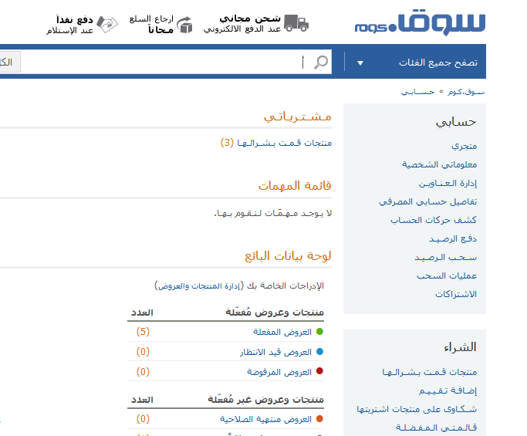Viewport: 527px width, 436px height.
Task: Click the لوحة بيانات البائع section heading
Action: click(288, 256)
